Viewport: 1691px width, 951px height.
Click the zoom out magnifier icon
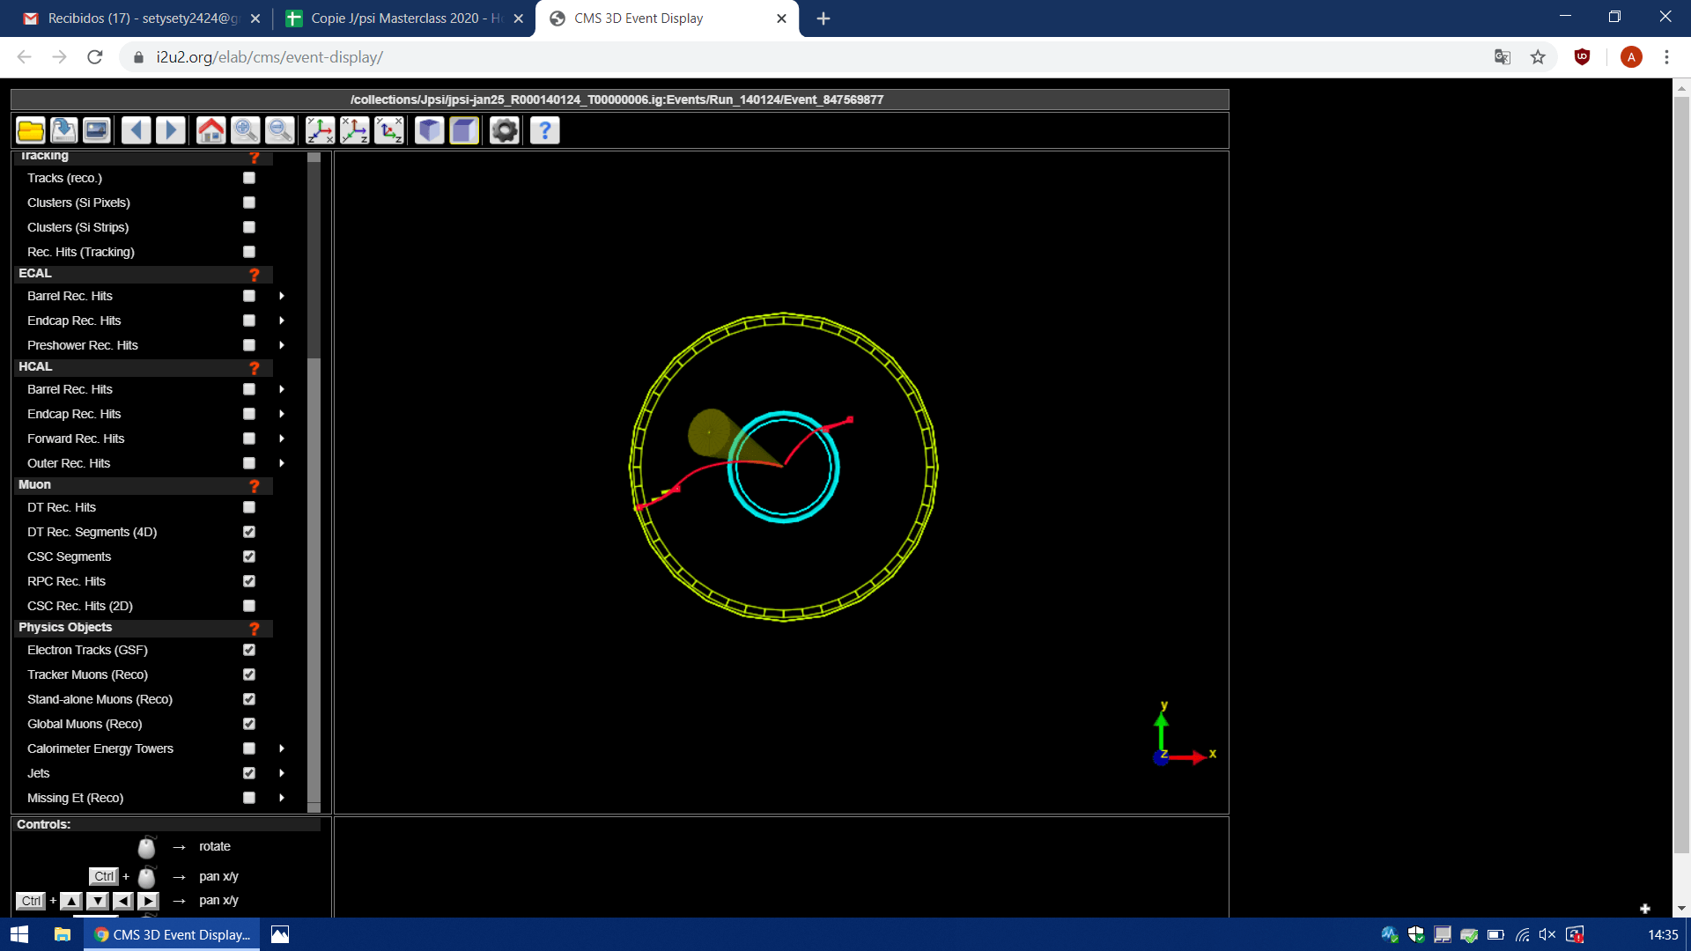(280, 130)
